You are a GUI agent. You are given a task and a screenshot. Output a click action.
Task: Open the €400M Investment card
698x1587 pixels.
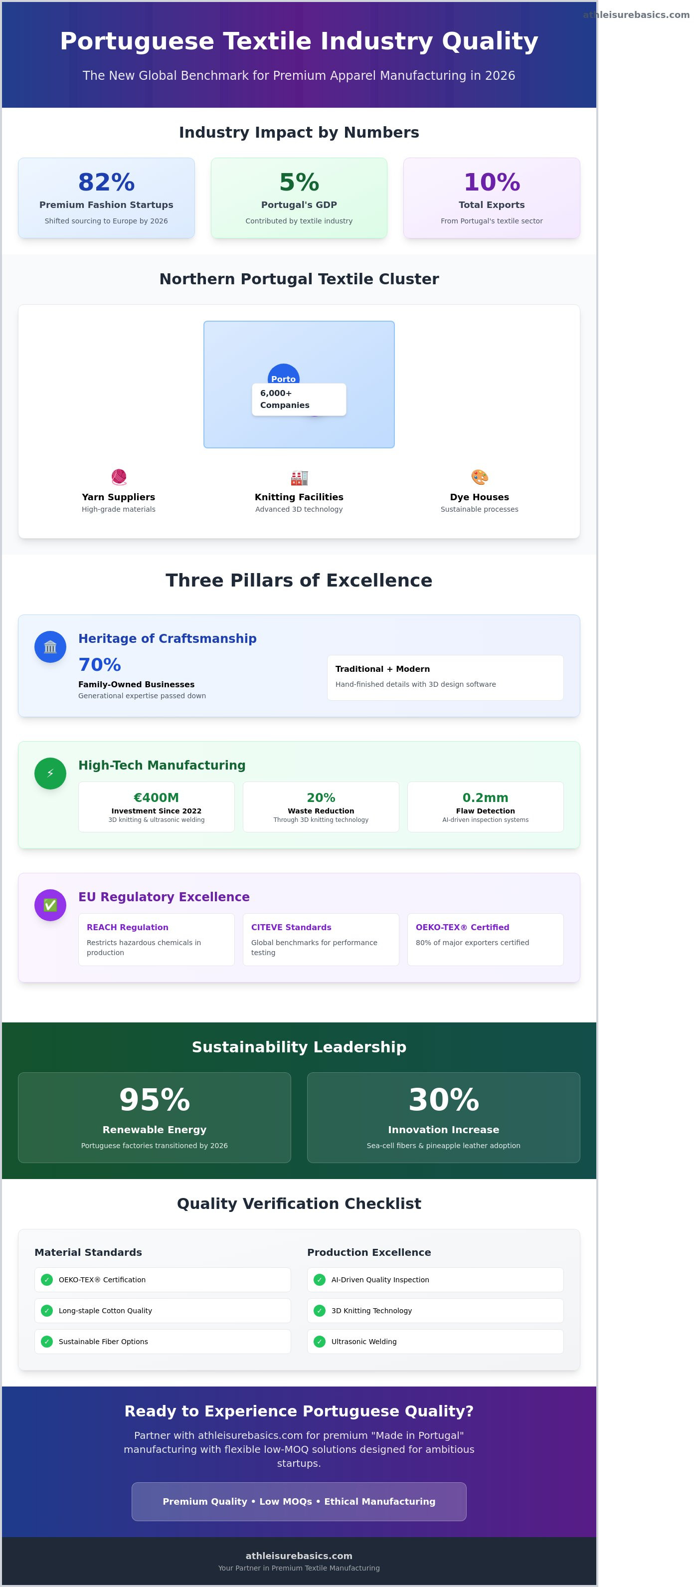[x=157, y=806]
